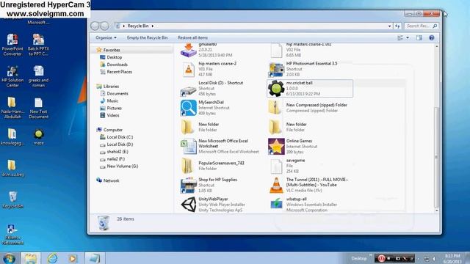Image resolution: width=470 pixels, height=264 pixels.
Task: Select the gmaker80 installer icon
Action: coord(188,51)
